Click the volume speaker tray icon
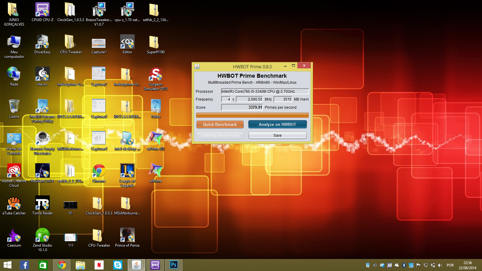 point(440,265)
